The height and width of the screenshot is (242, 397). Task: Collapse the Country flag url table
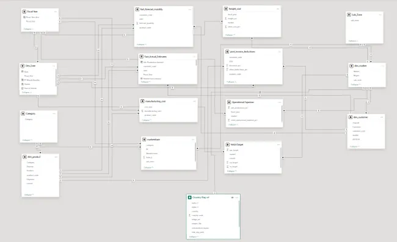pos(194,237)
